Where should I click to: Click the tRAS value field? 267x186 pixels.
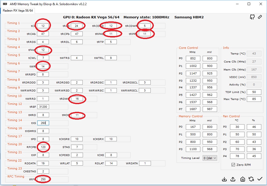point(77,26)
